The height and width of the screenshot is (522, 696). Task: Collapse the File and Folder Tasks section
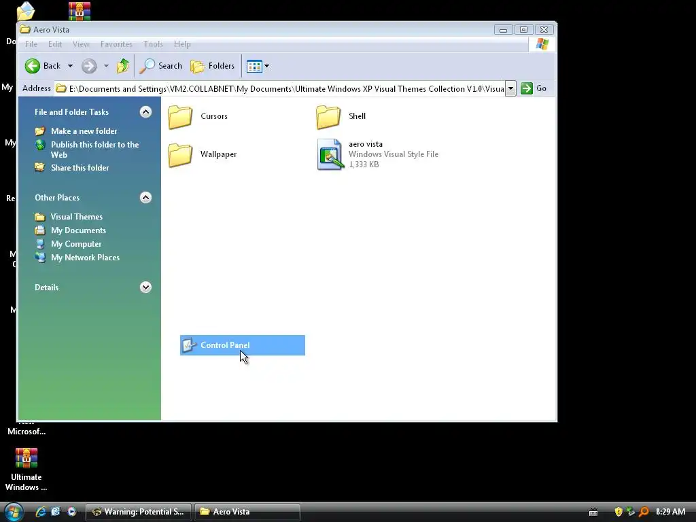click(x=145, y=112)
